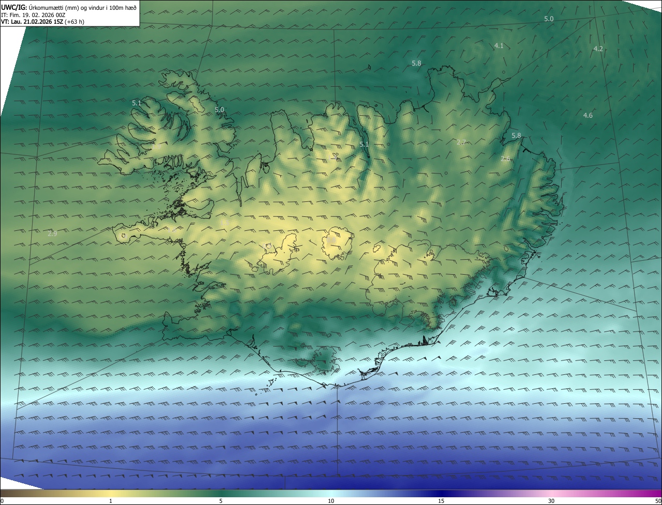Click the 2.9 precipitation value label
This screenshot has height=505, width=662.
52,234
